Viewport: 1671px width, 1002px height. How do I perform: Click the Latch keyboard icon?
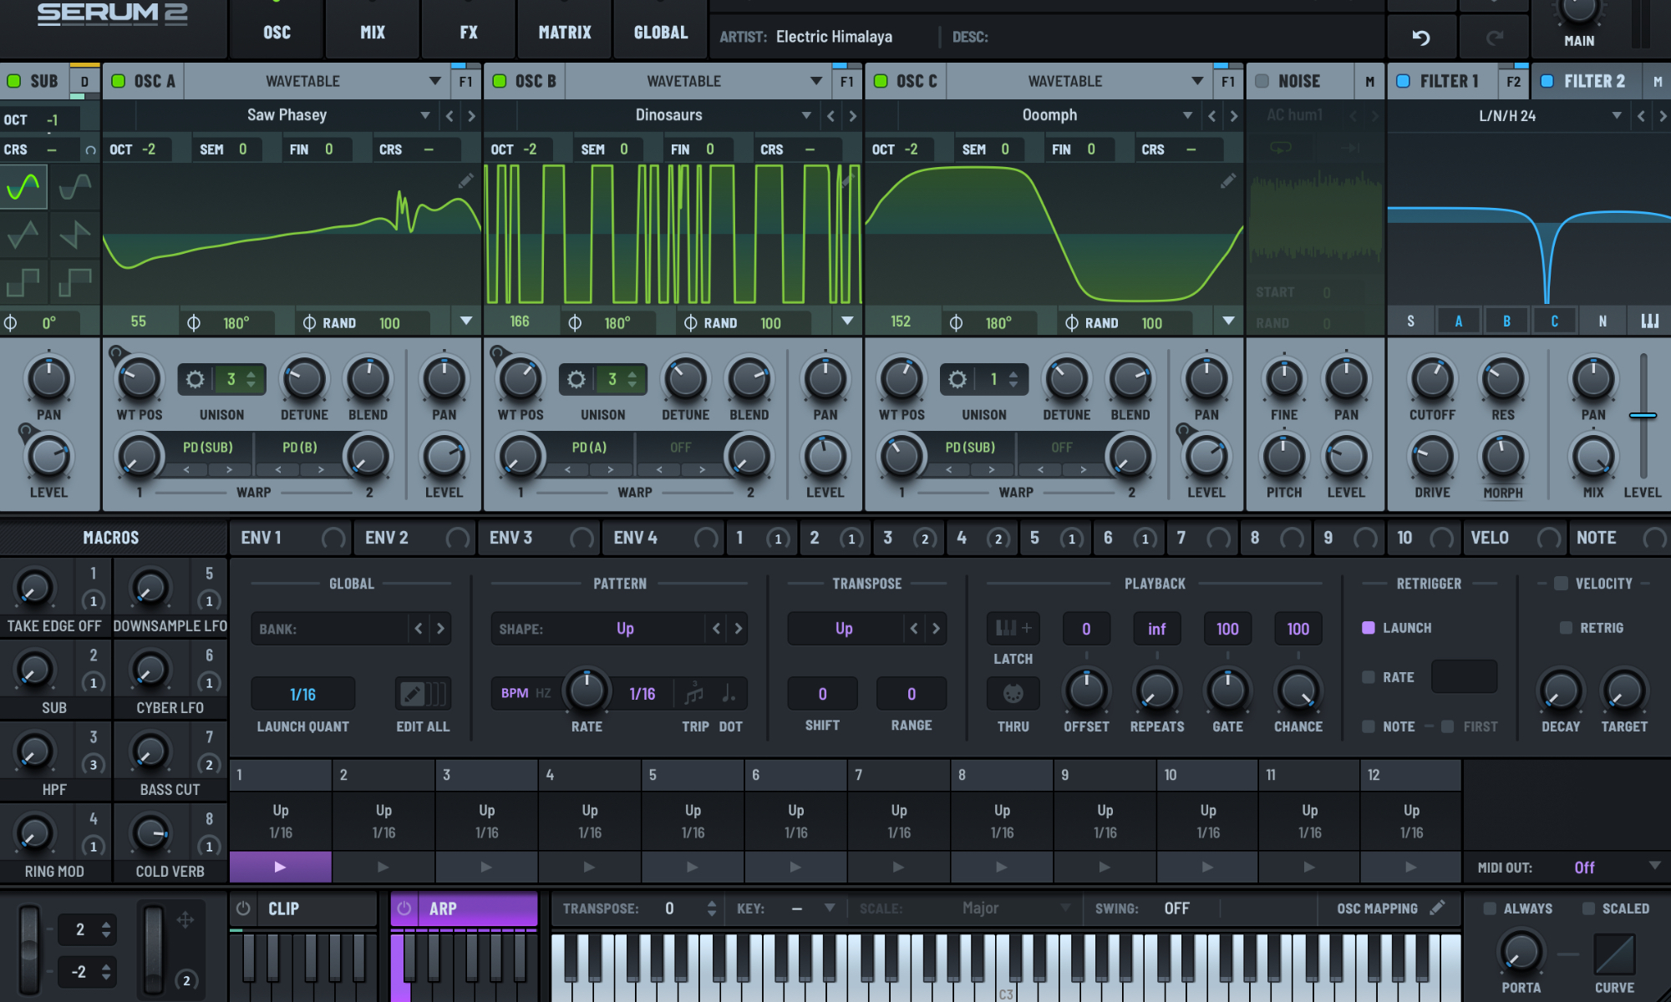1013,629
